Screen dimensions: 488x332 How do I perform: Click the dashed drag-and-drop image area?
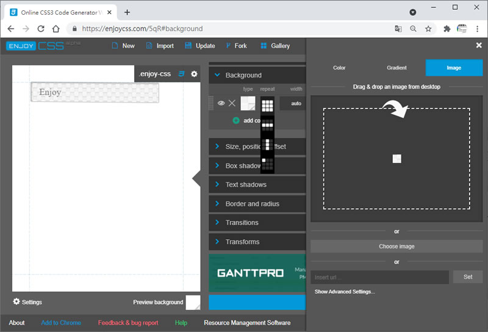pyautogui.click(x=396, y=159)
